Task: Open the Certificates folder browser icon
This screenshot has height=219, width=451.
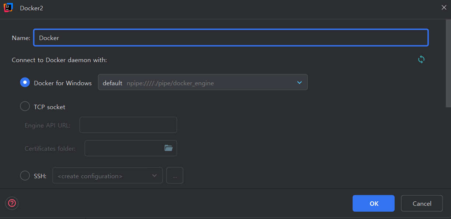Action: [169, 148]
